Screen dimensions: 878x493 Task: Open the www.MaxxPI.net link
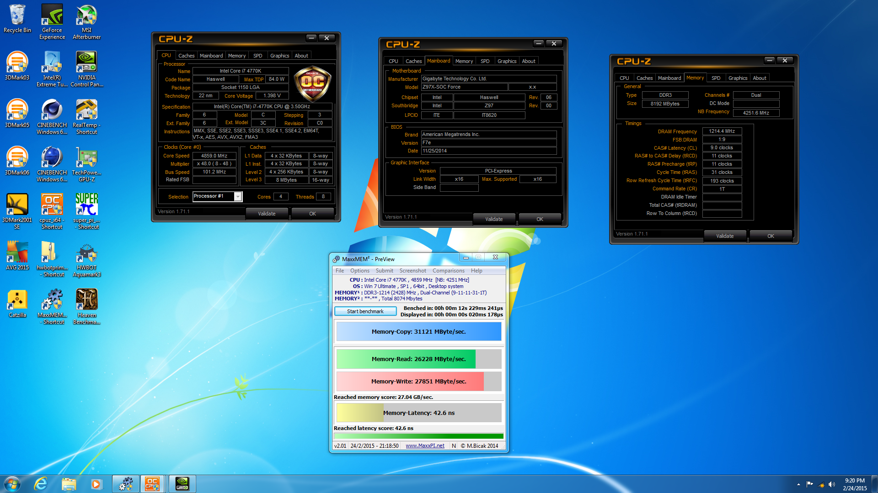[x=425, y=446]
